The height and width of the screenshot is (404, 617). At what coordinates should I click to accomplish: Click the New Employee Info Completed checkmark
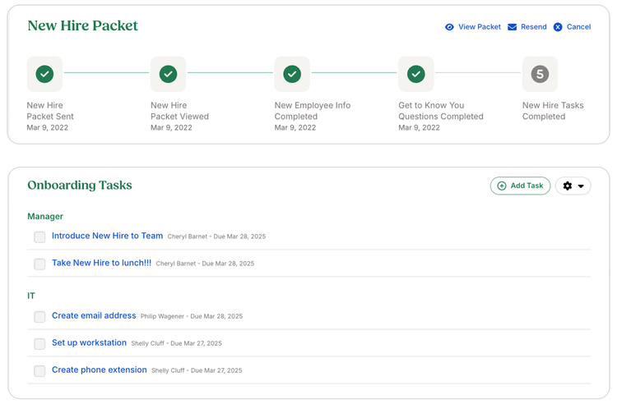coord(292,74)
